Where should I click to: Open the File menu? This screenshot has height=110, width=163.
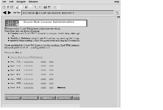click(x=4, y=2)
